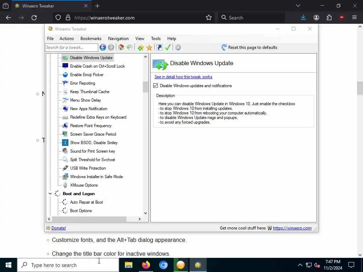This screenshot has height=272, width=363.
Task: Click the create shortcut icon in Winaero toolbar
Action: 160,47
